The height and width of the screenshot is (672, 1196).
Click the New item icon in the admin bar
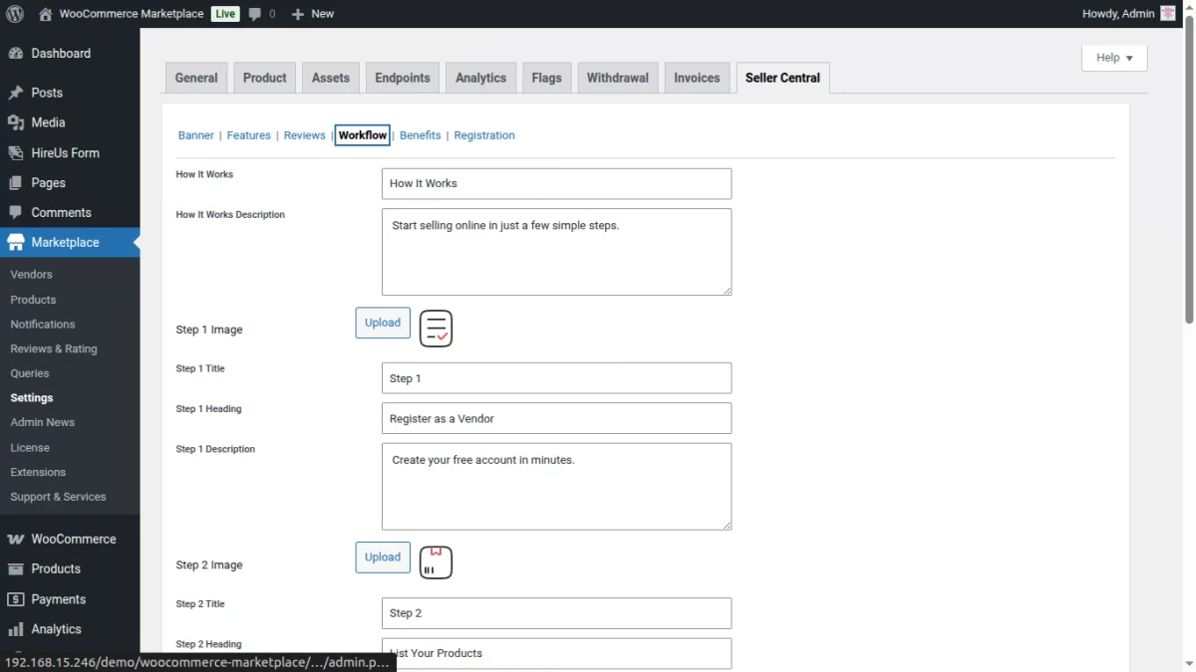coord(294,13)
